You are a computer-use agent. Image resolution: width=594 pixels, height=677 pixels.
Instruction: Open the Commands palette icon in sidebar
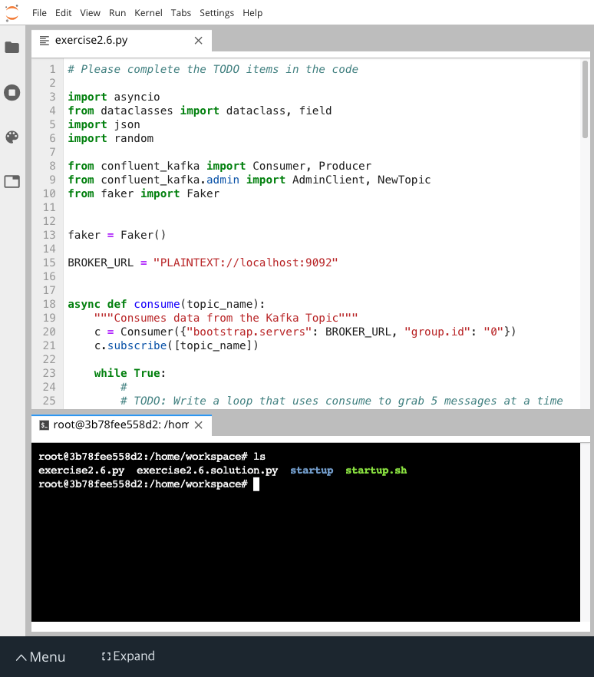pos(12,137)
